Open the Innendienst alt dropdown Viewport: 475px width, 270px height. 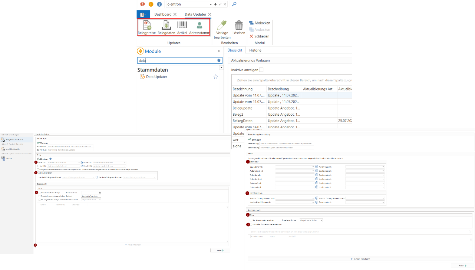point(313,167)
